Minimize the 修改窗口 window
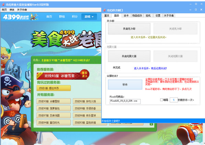The height and width of the screenshot is (145, 205). (190, 10)
